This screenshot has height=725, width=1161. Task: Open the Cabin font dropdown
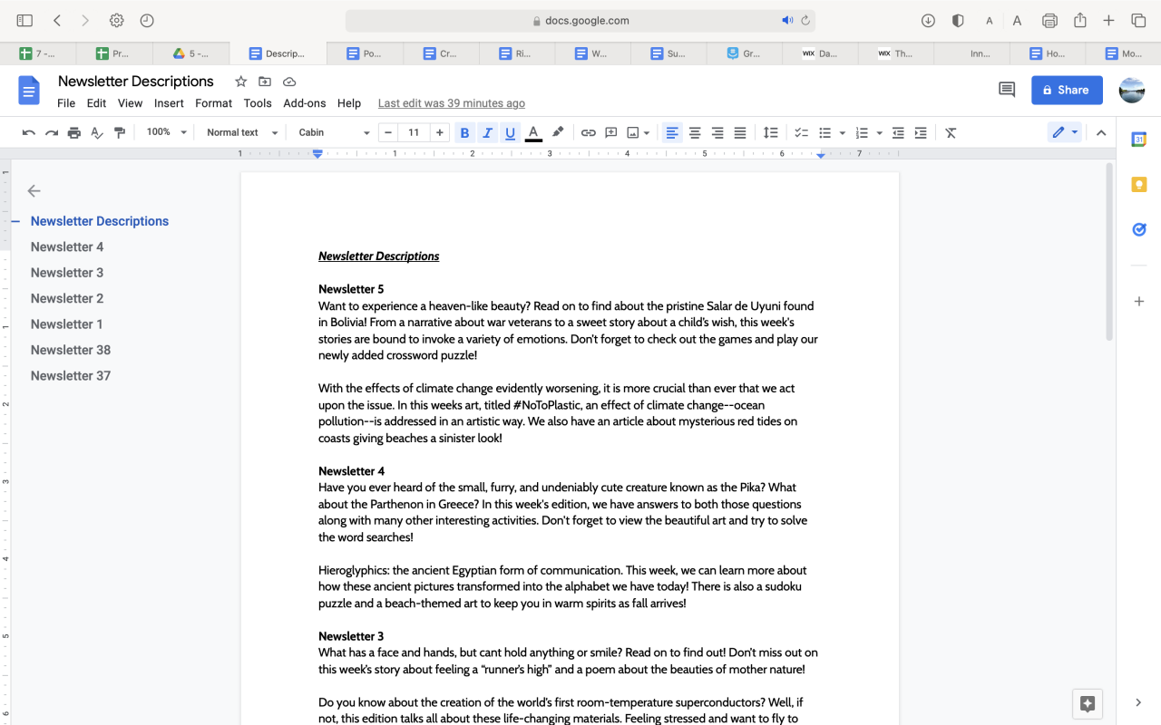[334, 132]
